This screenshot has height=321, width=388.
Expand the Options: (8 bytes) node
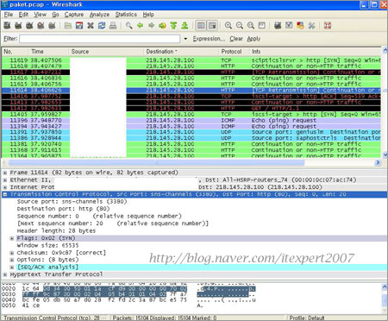[x=12, y=260]
